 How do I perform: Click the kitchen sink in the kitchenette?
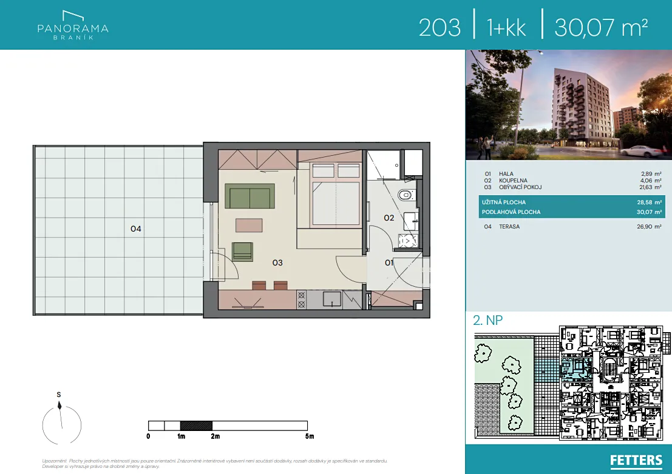[x=331, y=299]
